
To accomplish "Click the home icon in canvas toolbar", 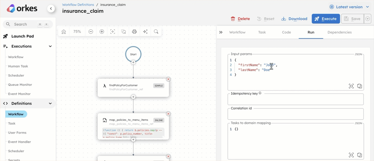I will (x=64, y=32).
